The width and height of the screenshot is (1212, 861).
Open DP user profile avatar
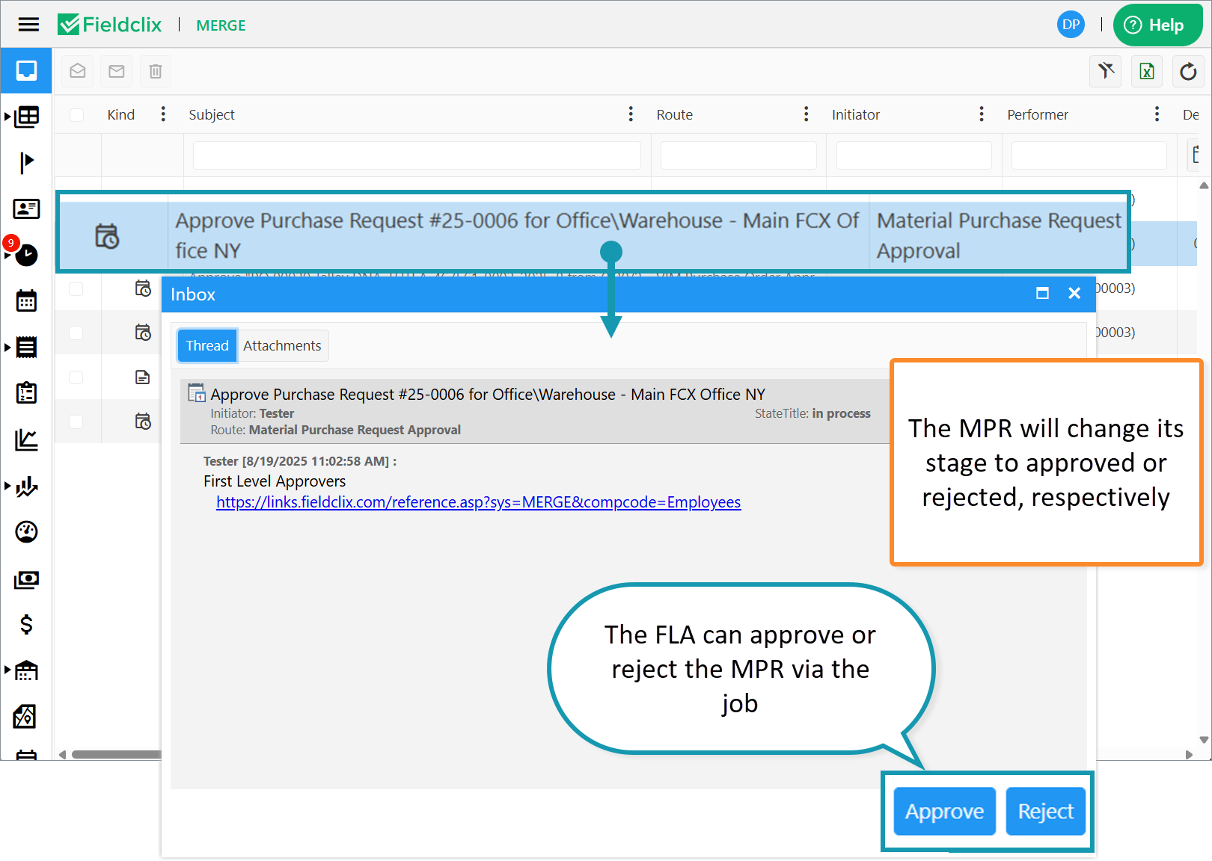pyautogui.click(x=1071, y=25)
